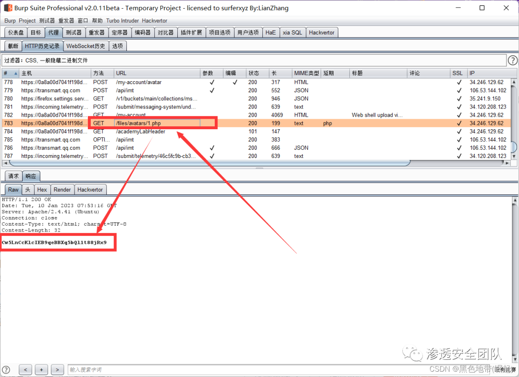Switch to the 定序器 tab
Screen dimensions: 519x377
(120, 32)
